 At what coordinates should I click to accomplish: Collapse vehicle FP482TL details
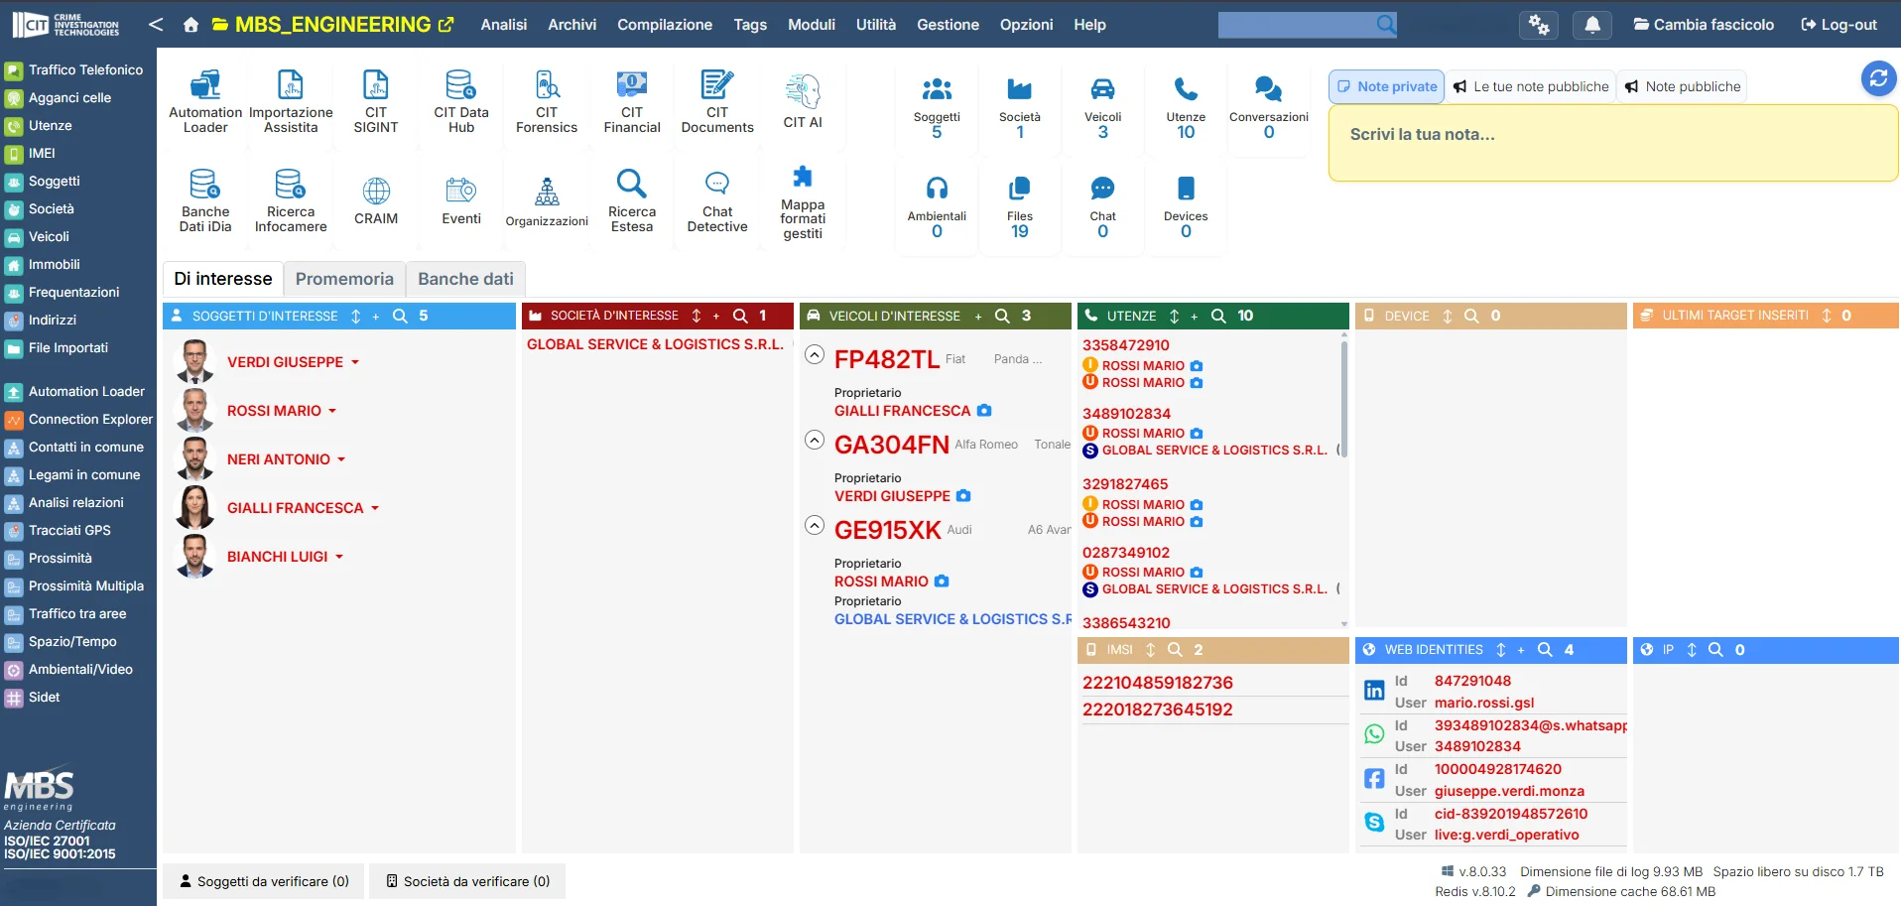pyautogui.click(x=815, y=354)
